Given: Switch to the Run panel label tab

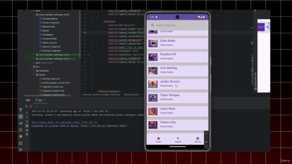Looking at the screenshot, I should point(28,100).
